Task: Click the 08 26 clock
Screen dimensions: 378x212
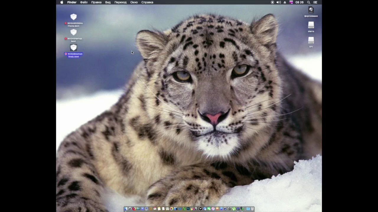Action: 299,2
